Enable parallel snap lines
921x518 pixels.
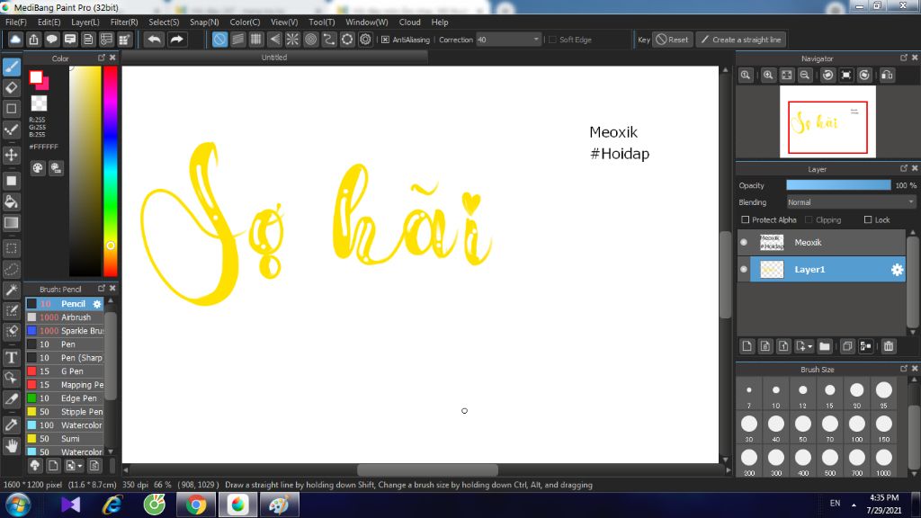[237, 40]
